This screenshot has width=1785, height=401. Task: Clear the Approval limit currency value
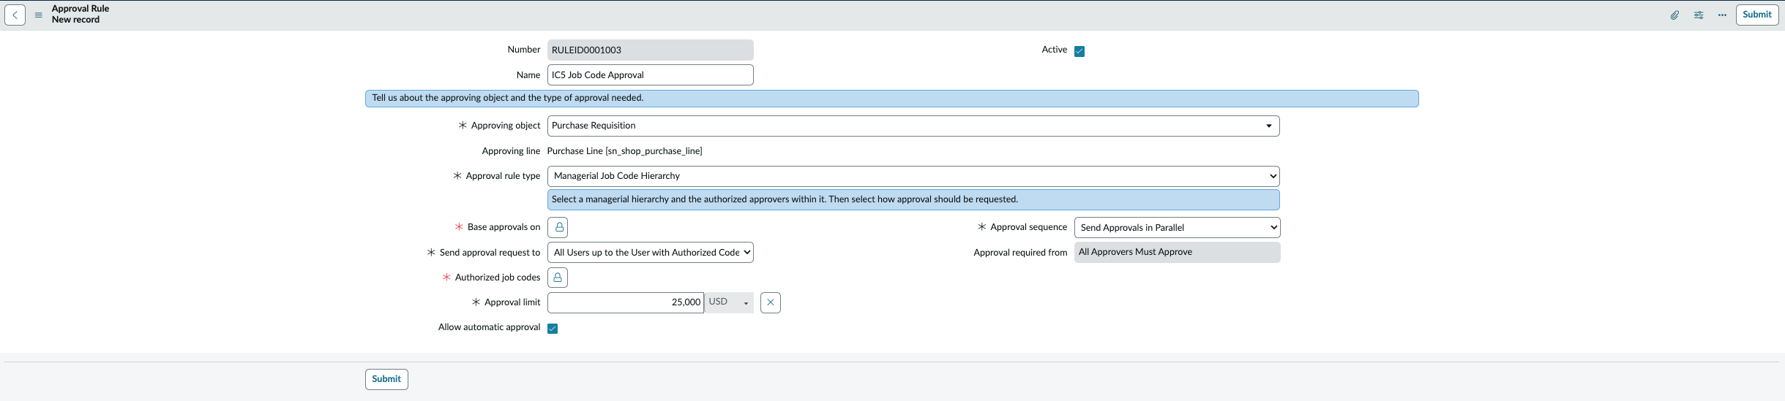[x=771, y=302]
